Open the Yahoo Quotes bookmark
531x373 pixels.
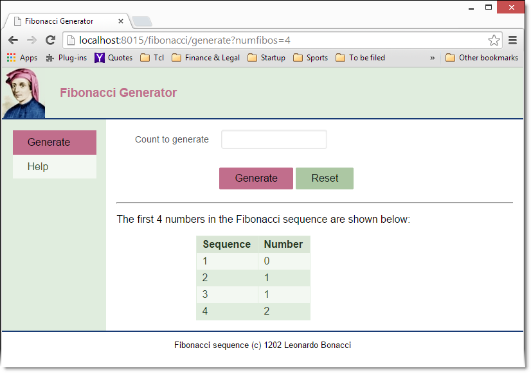coord(113,58)
